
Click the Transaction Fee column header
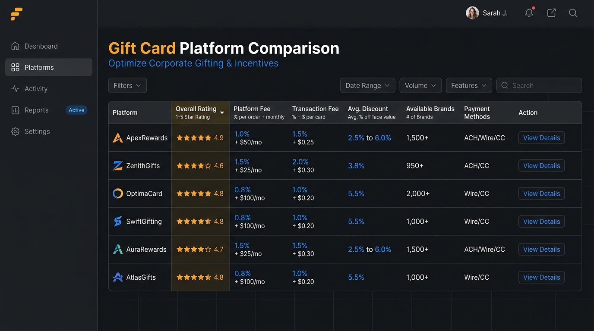(315, 112)
